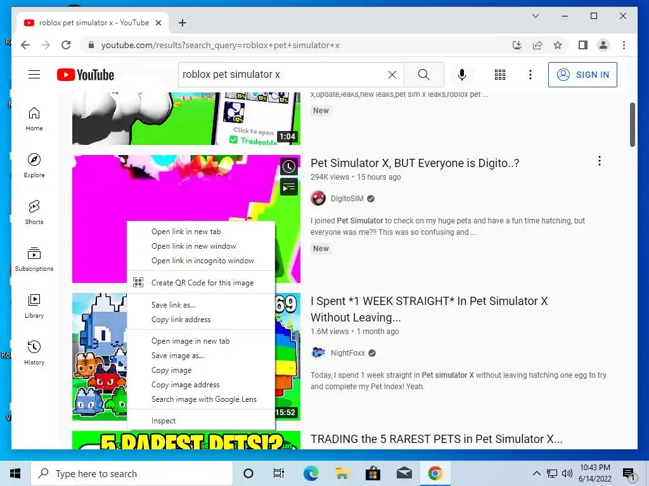This screenshot has height=486, width=649.
Task: Install app icon in the address bar
Action: (x=517, y=45)
